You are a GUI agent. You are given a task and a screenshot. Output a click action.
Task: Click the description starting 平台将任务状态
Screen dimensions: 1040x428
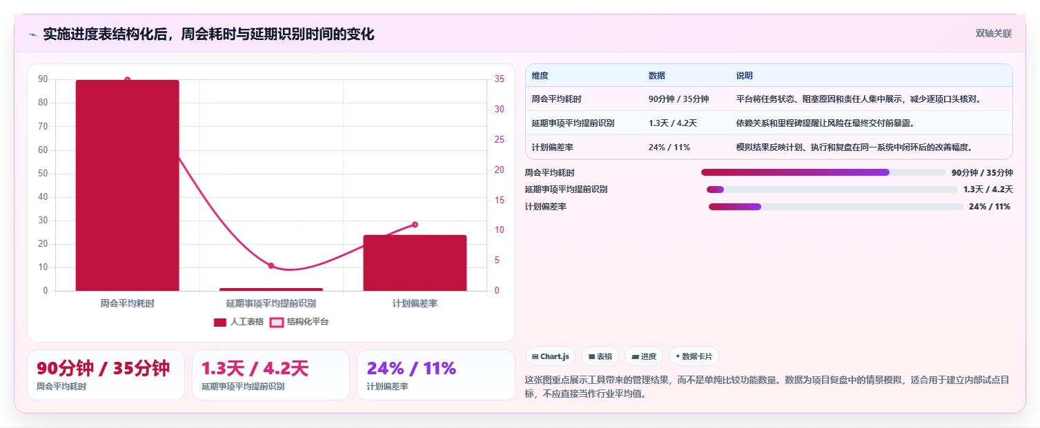[x=859, y=99]
